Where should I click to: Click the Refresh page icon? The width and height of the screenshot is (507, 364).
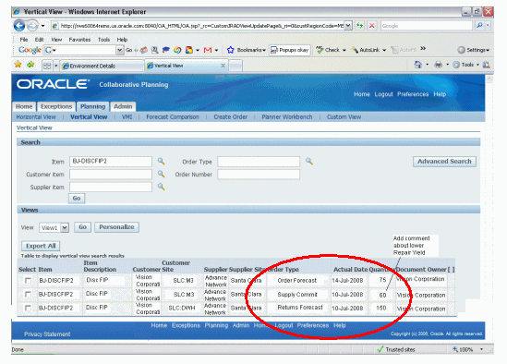[x=359, y=26]
